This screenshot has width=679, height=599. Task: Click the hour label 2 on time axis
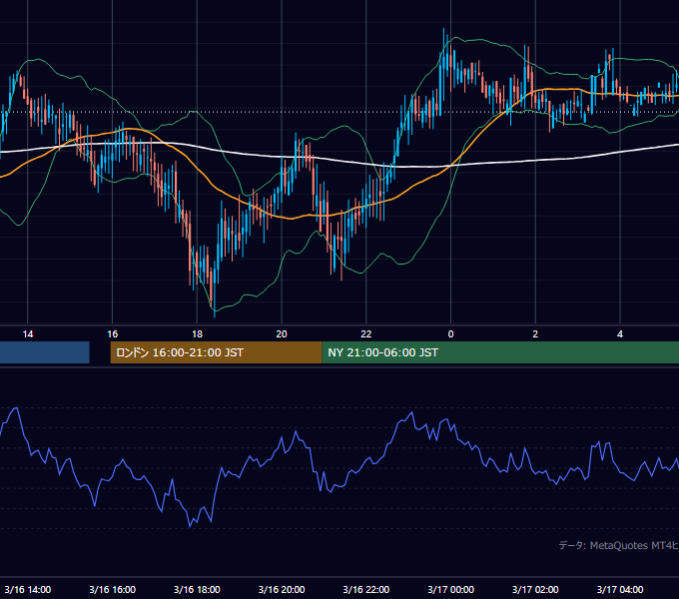(x=535, y=334)
